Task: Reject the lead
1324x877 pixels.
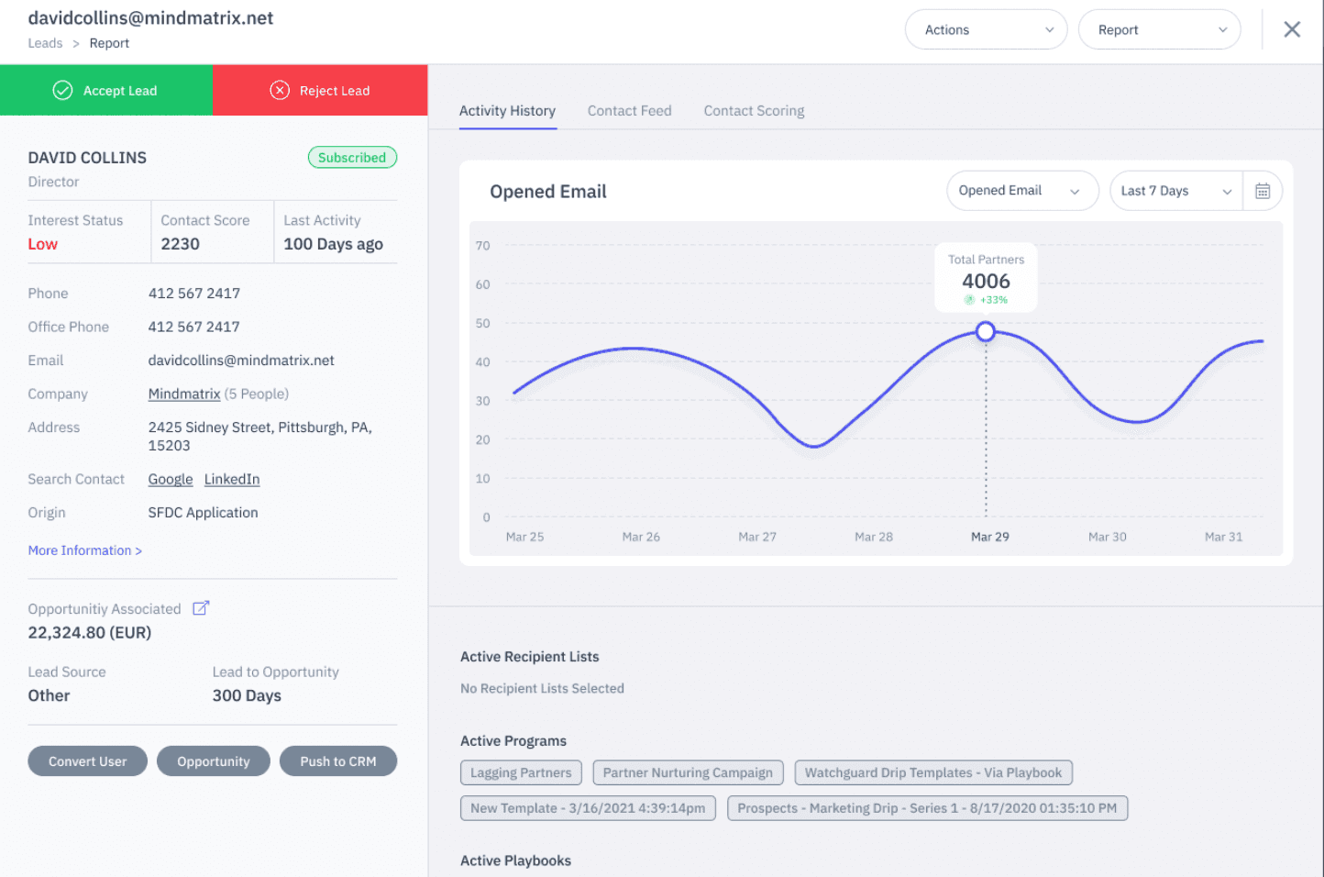Action: [320, 90]
